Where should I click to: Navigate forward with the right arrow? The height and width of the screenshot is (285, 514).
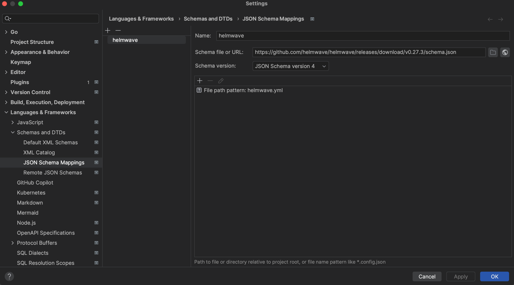[501, 19]
